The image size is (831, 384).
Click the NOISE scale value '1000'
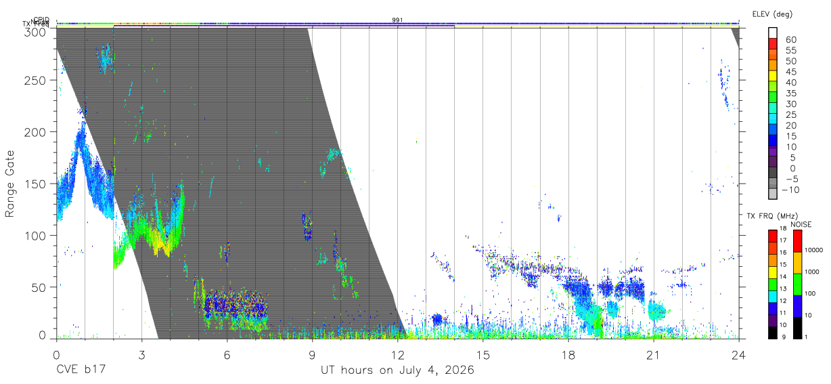coord(812,272)
